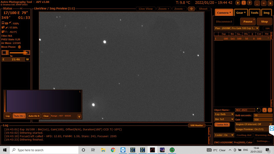Screen dimensions: 274x154
Task: Click the Gain input field
Action: pos(263,120)
